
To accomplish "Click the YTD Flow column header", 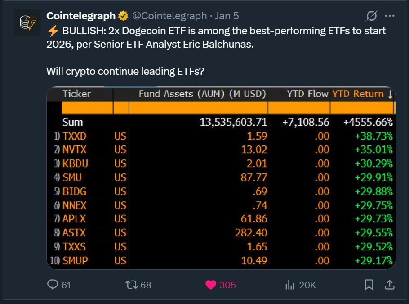I will 307,94.
